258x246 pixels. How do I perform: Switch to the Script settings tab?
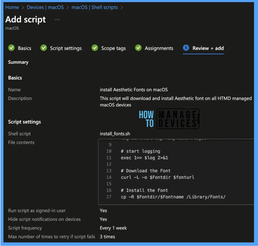[x=66, y=48]
